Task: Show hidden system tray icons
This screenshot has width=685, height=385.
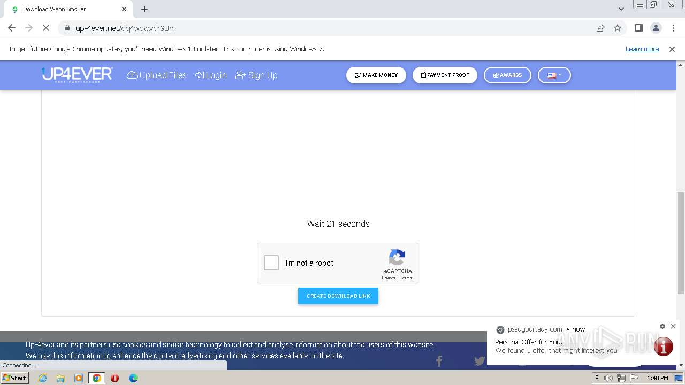Action: click(597, 378)
